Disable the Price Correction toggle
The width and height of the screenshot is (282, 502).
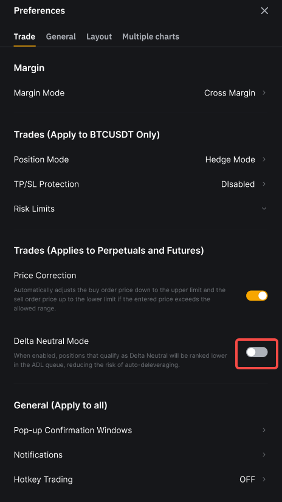click(256, 296)
